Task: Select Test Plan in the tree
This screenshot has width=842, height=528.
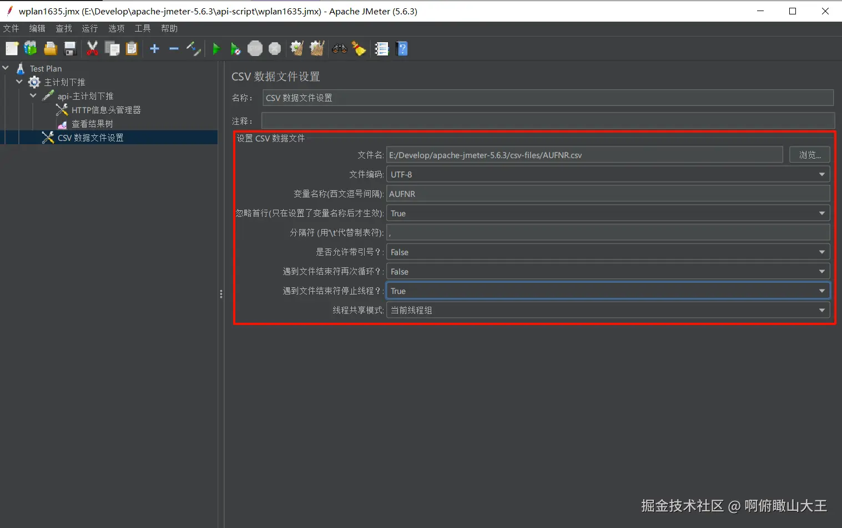Action: click(46, 68)
